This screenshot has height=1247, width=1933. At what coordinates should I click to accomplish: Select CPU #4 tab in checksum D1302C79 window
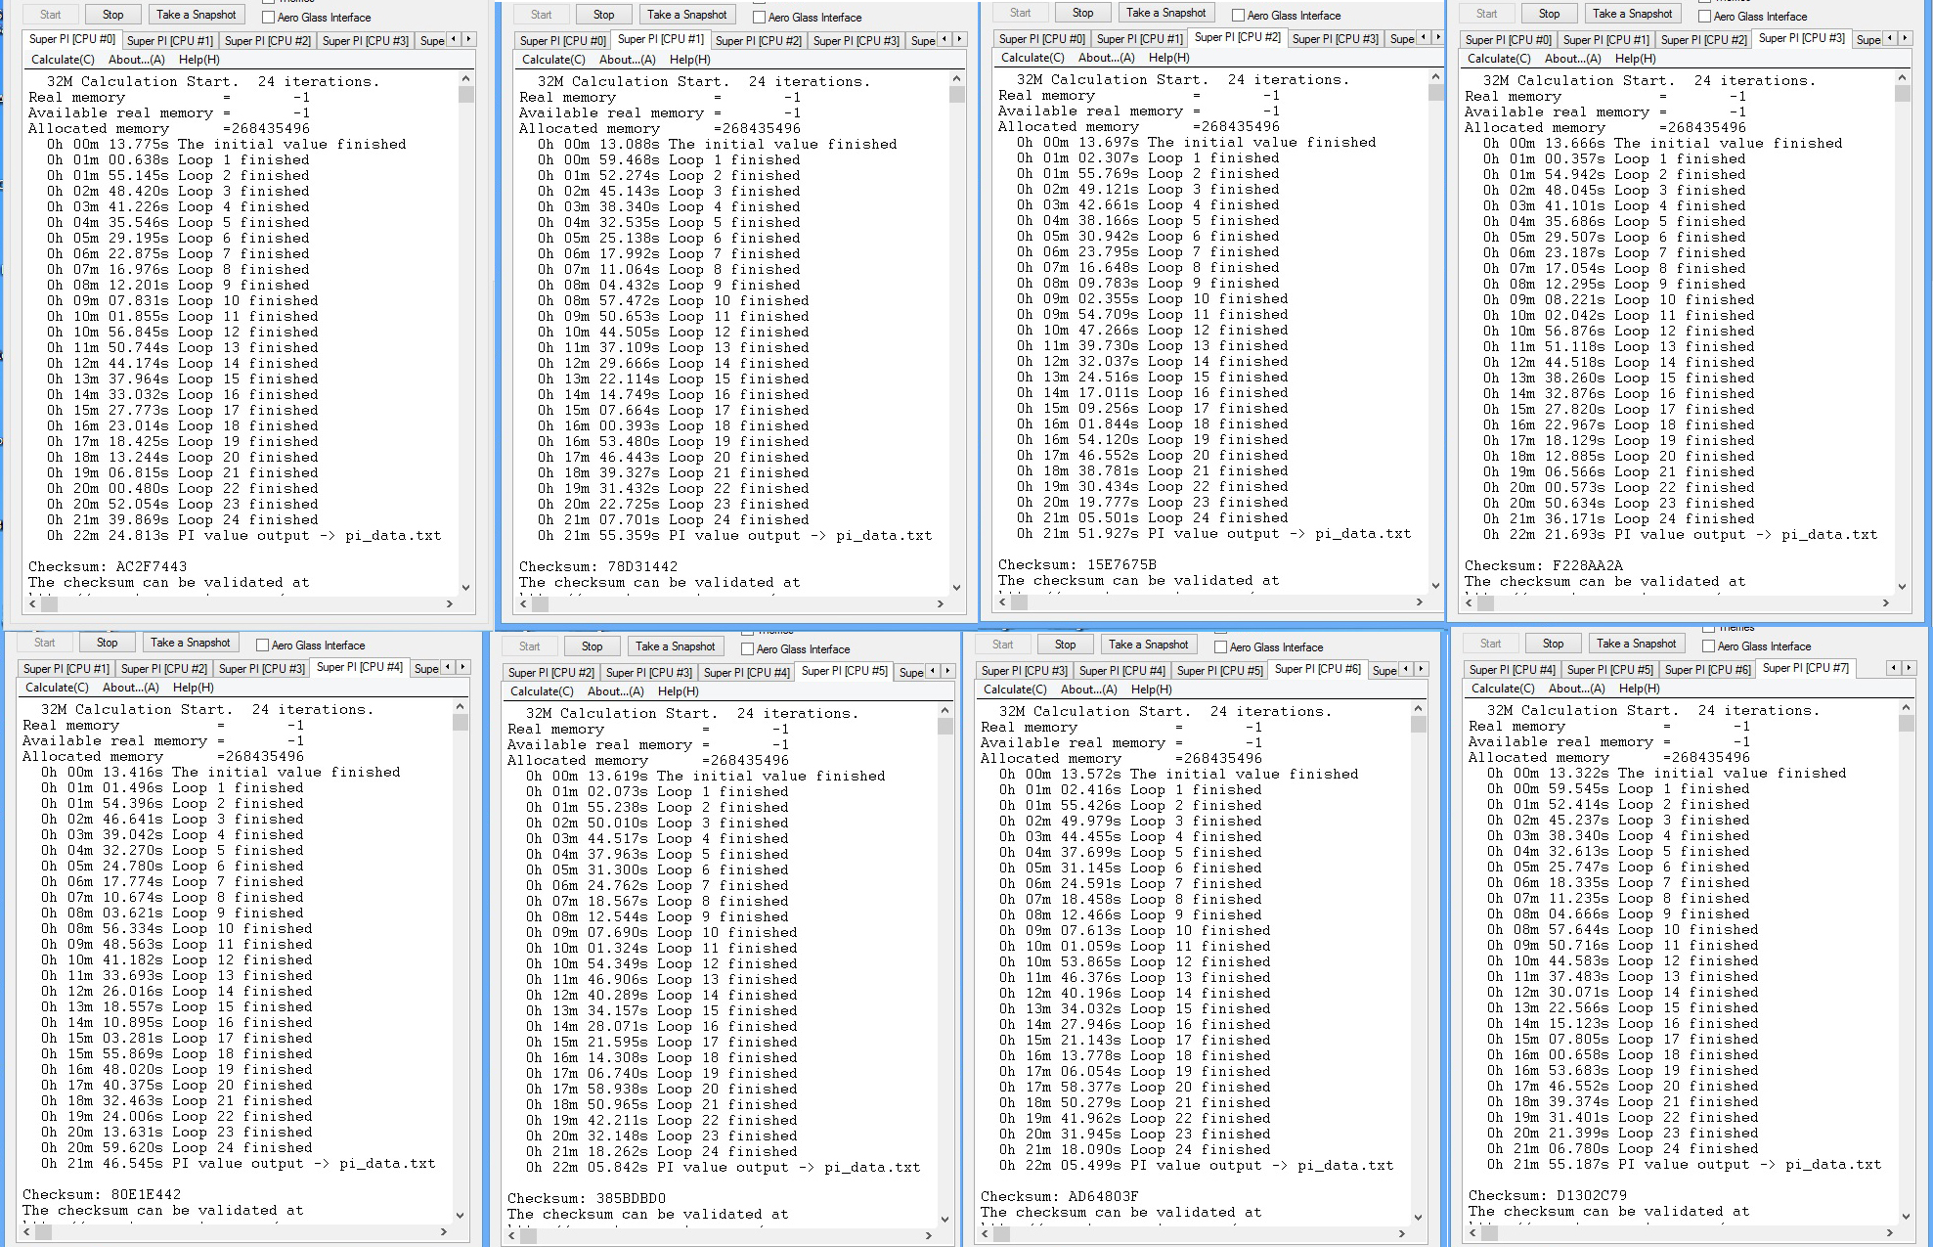1512,670
